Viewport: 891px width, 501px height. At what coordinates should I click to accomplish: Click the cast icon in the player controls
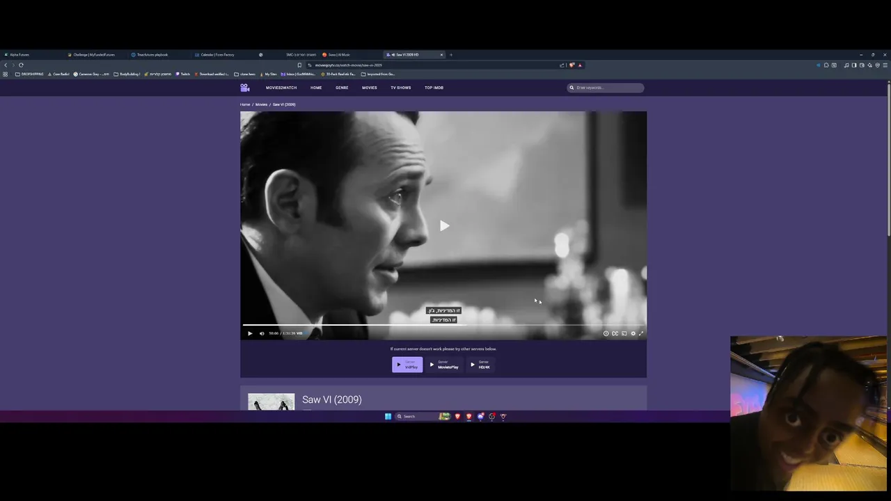(x=624, y=333)
